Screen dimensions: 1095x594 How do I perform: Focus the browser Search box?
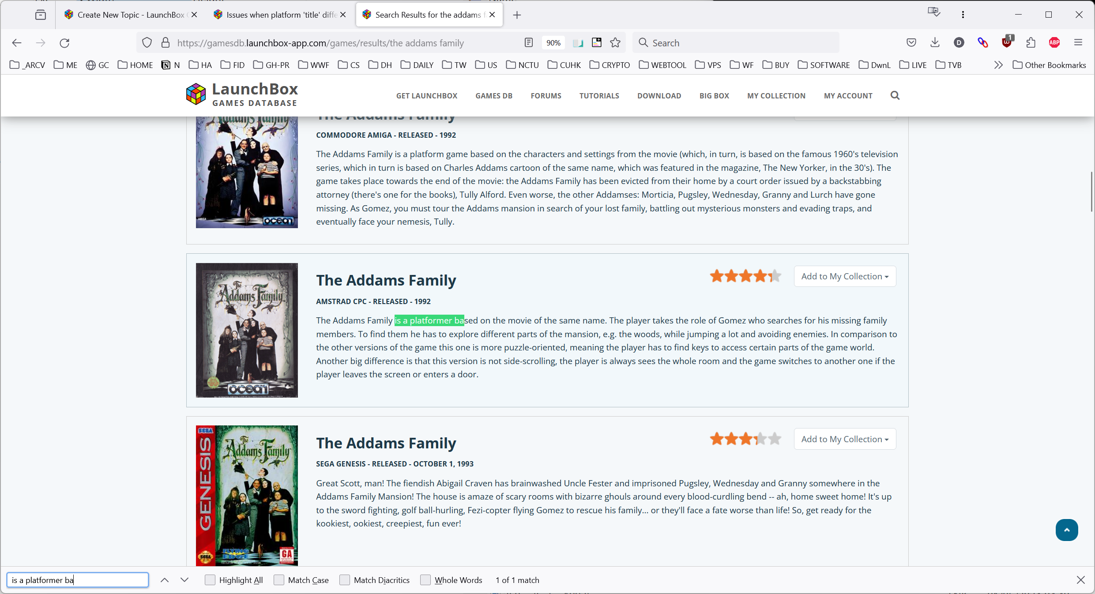(x=736, y=43)
